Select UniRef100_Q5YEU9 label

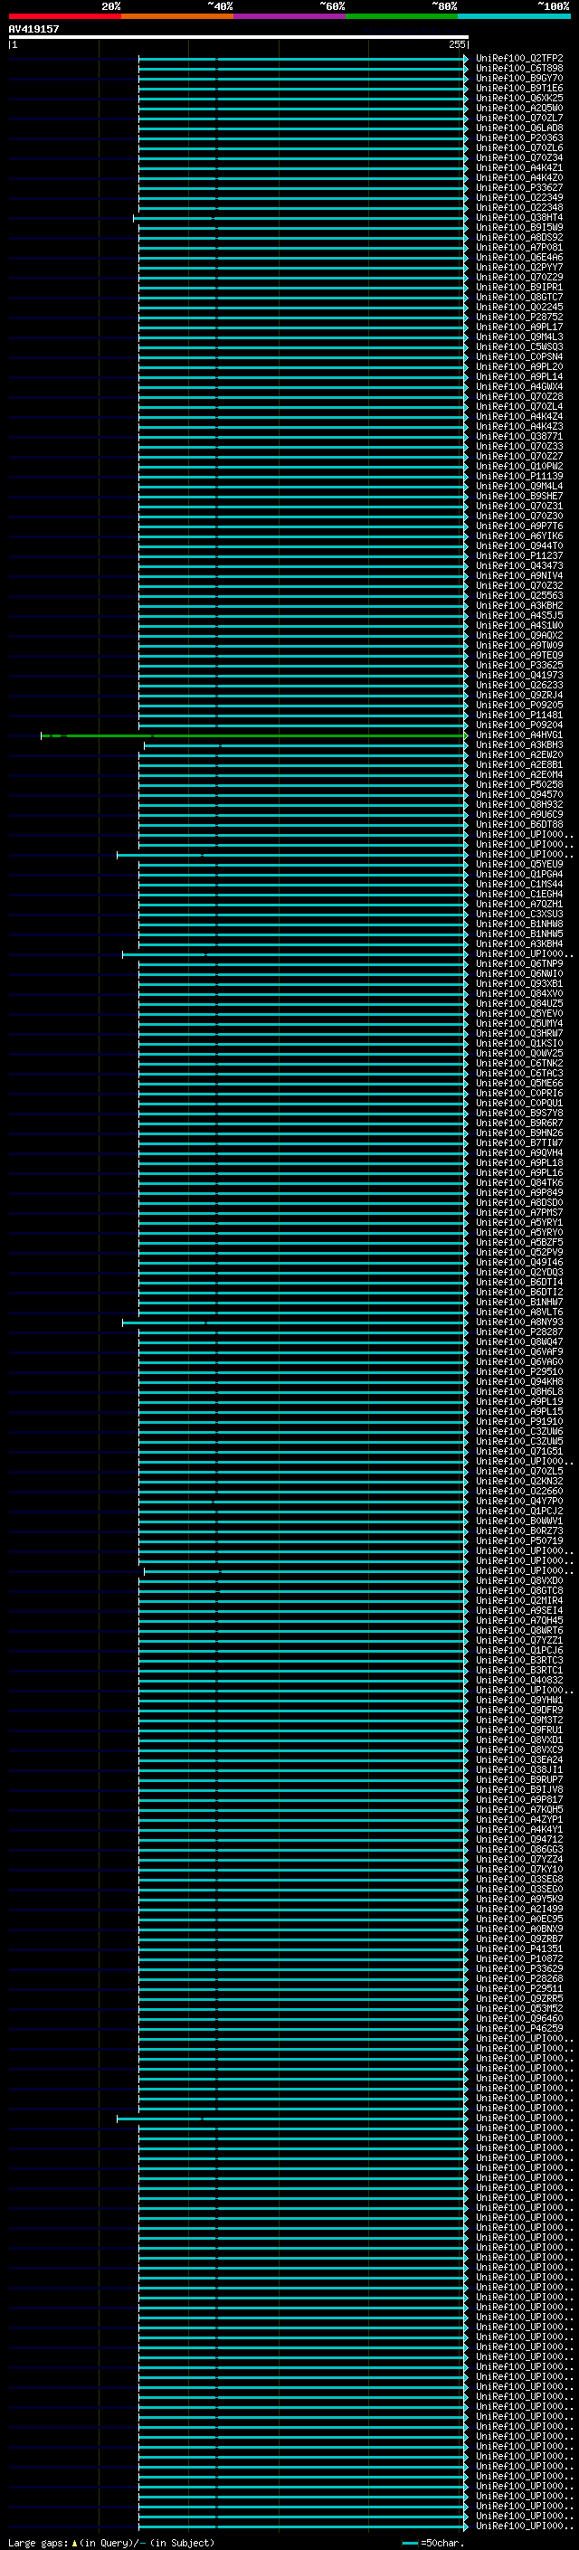point(519,864)
